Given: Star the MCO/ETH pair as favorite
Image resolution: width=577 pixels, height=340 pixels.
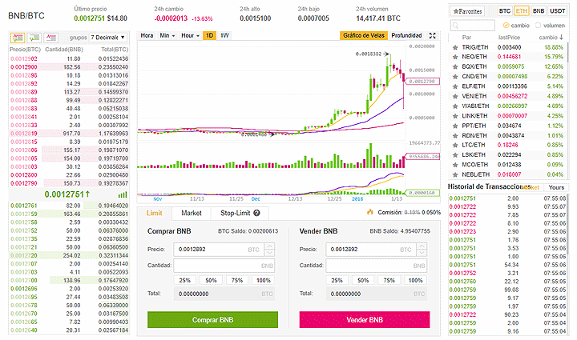Looking at the screenshot, I should point(455,165).
